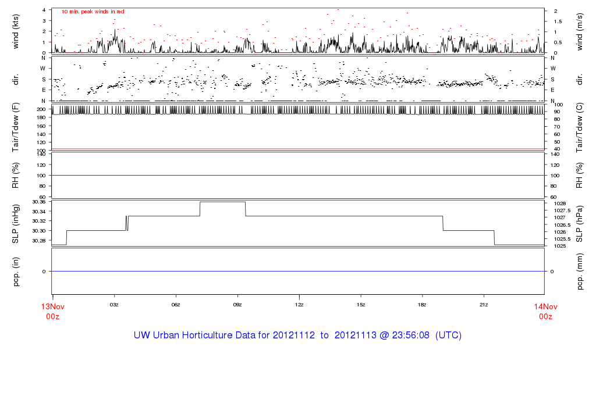The width and height of the screenshot is (596, 407).
Task: Click the 'SLP (inHg)' axis label
Action: pos(16,224)
